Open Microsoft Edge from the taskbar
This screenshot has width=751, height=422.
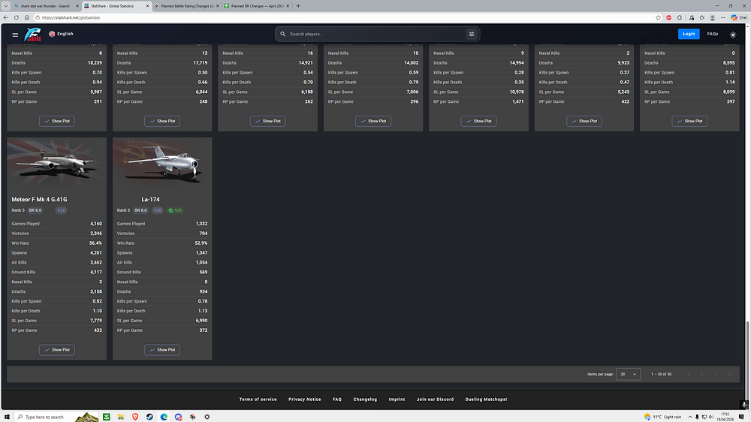tap(164, 417)
